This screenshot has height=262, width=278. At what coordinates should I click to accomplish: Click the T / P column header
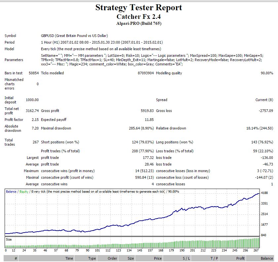click(x=205, y=258)
